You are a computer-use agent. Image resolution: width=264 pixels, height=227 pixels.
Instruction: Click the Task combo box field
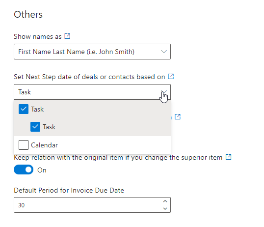pos(92,92)
